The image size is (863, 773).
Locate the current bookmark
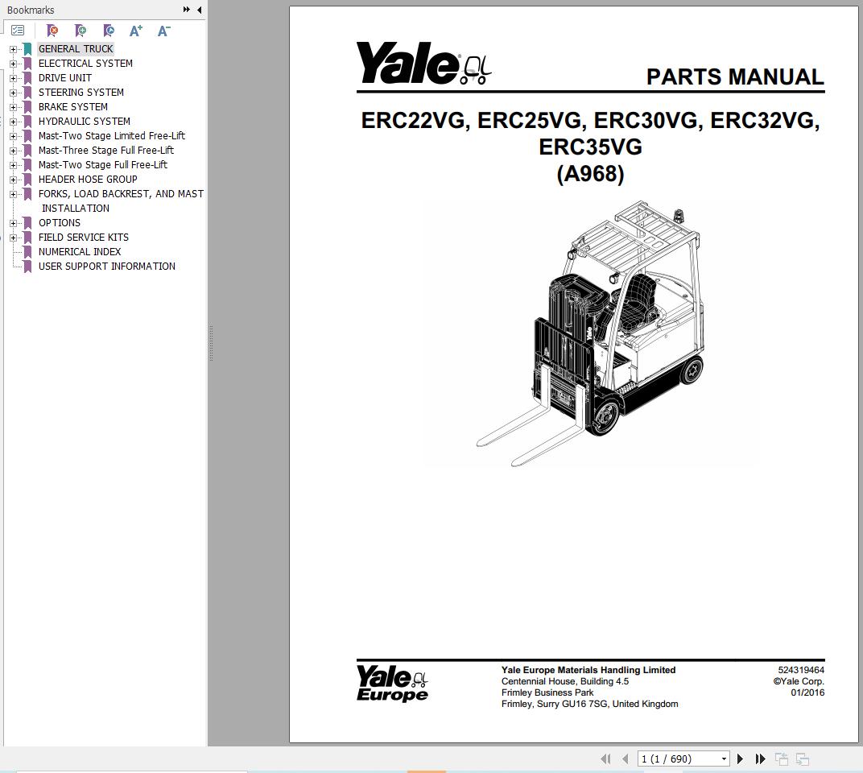pyautogui.click(x=109, y=30)
